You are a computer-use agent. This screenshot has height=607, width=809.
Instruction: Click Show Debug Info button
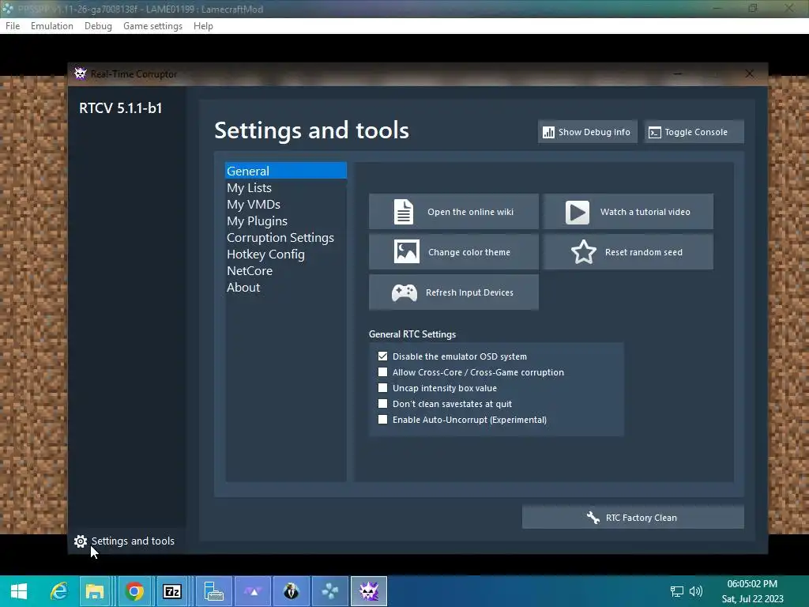(x=587, y=132)
